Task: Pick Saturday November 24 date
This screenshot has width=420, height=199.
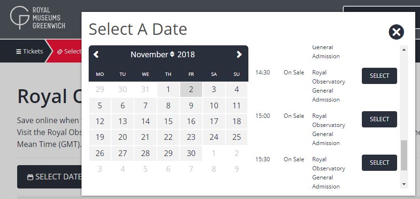Action: [214, 137]
